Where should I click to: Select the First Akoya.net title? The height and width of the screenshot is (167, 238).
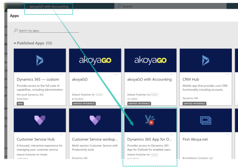coord(195,139)
